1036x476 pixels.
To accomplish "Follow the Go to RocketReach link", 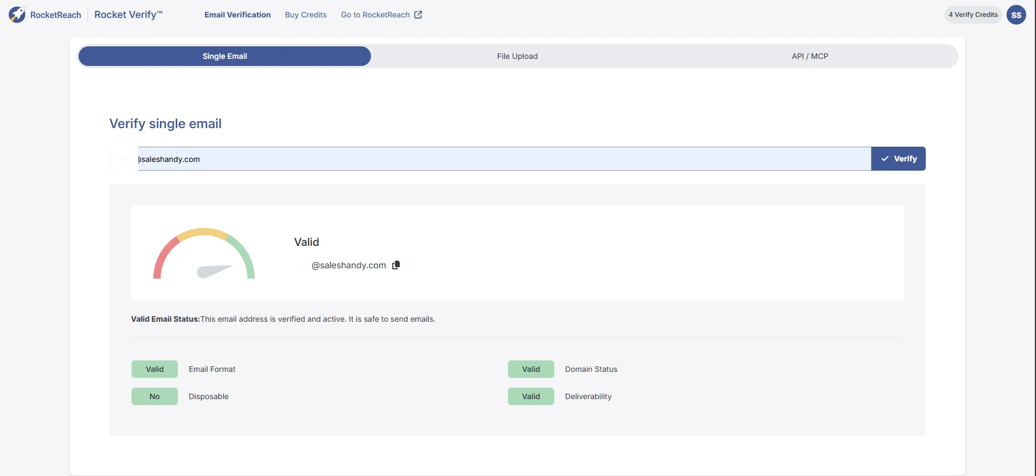I will tap(381, 15).
